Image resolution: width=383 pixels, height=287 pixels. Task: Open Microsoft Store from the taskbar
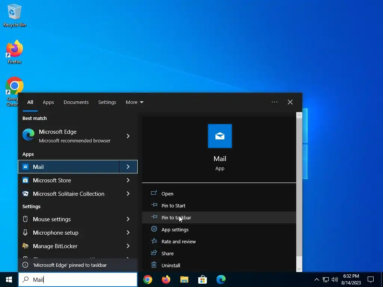(x=202, y=280)
